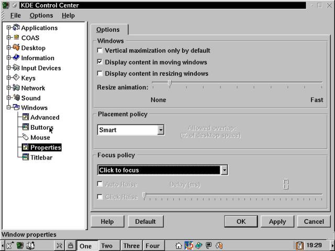Click the lock screen padlock icon
335x251 pixels.
[70, 245]
